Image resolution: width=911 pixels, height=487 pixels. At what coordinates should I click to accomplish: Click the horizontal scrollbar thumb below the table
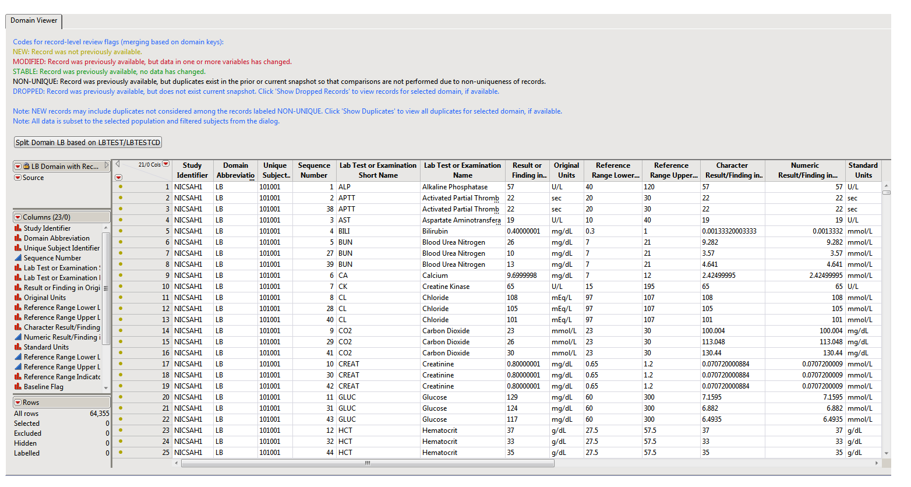[367, 464]
